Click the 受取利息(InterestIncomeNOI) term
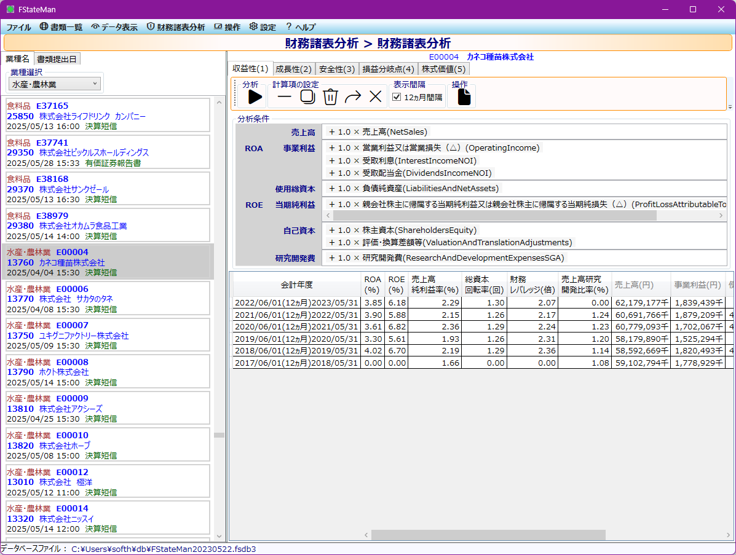The image size is (736, 555). pos(402,160)
